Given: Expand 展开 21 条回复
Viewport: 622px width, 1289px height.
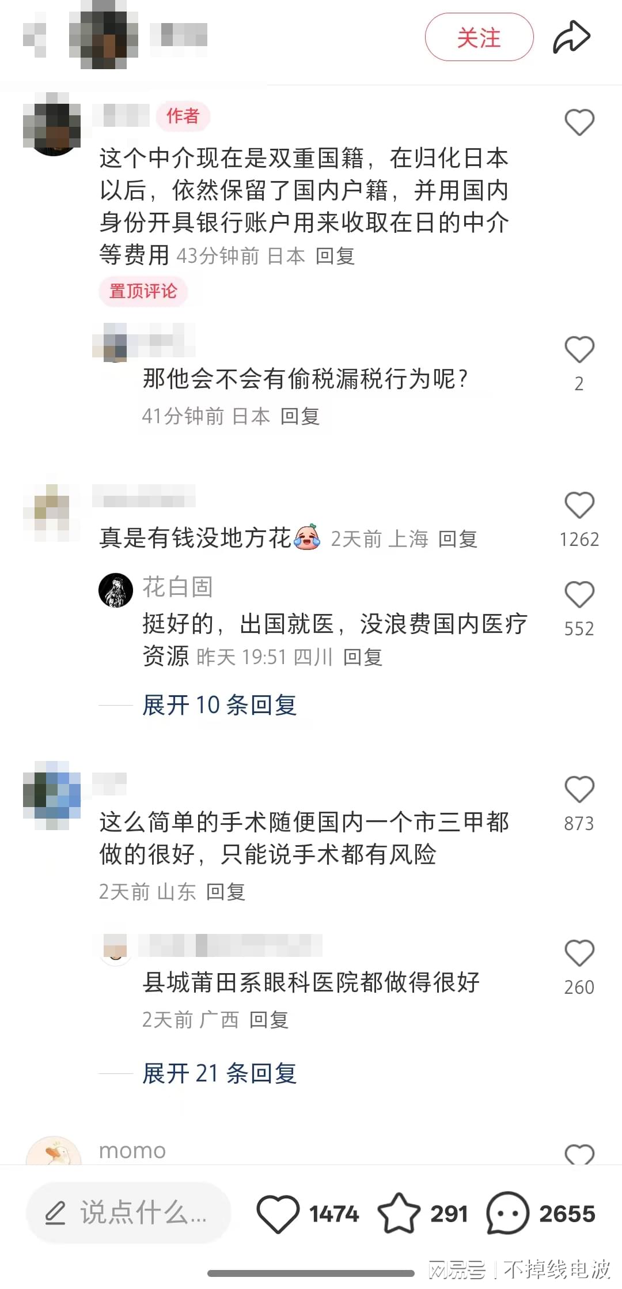Looking at the screenshot, I should (219, 1073).
